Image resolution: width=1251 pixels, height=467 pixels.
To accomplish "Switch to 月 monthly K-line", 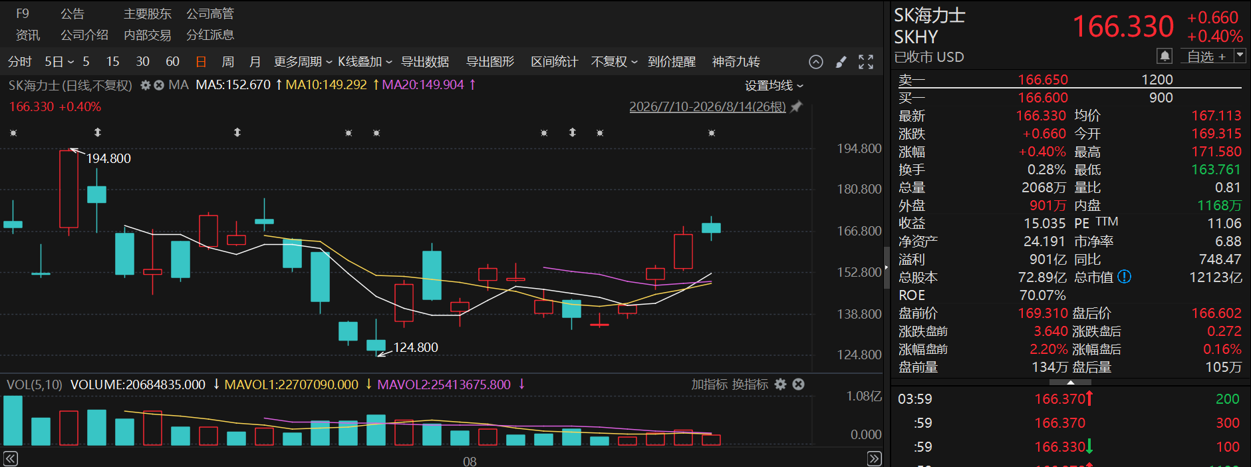I will click(255, 62).
